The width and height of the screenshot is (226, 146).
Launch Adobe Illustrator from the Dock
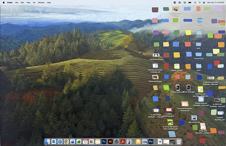pyautogui.click(x=110, y=142)
